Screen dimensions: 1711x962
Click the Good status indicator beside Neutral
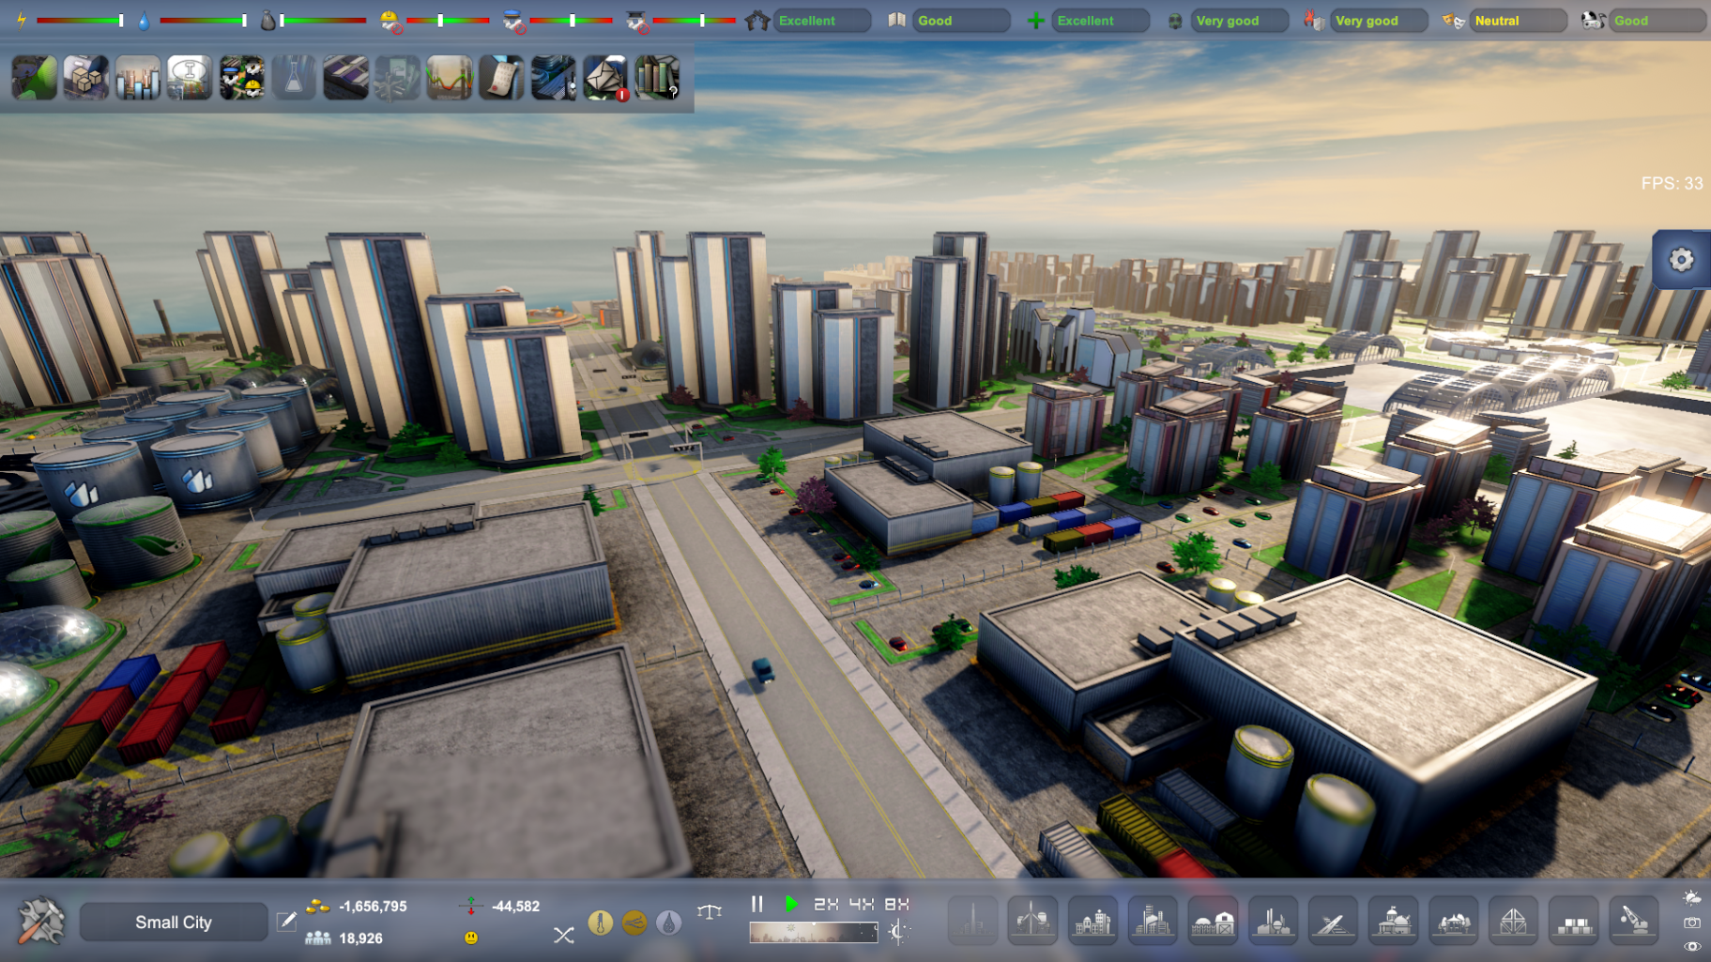pyautogui.click(x=1656, y=20)
